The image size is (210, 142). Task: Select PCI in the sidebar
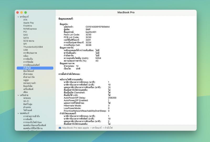coord(25,32)
